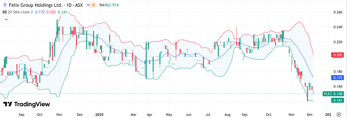Click the blue 0.172 SMA price label
347x118 pixels.
(338, 78)
